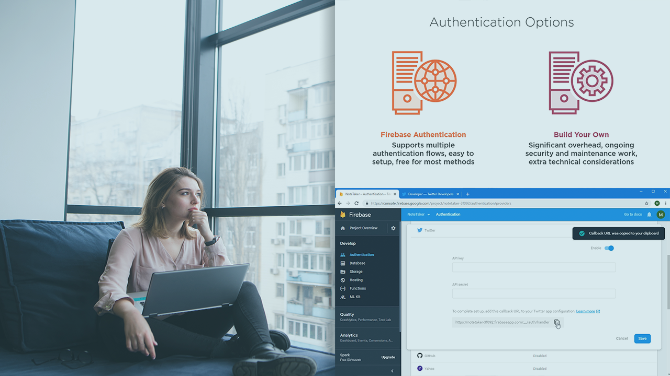Click the site security padlock icon
The image size is (670, 376).
[367, 203]
